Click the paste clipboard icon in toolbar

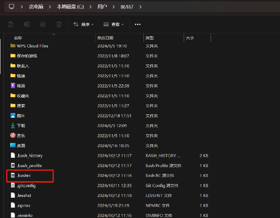[11, 24]
